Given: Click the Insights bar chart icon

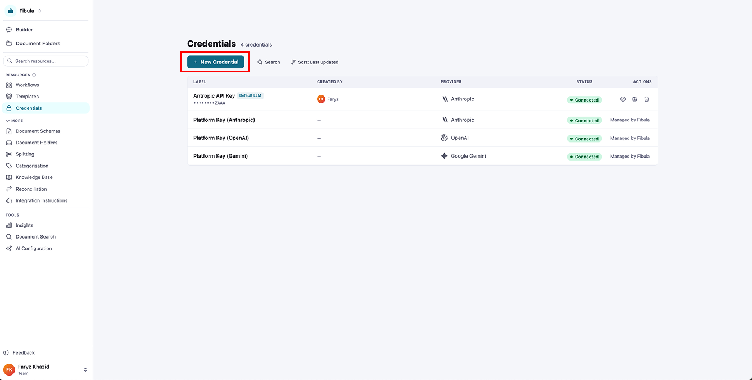Looking at the screenshot, I should [9, 225].
